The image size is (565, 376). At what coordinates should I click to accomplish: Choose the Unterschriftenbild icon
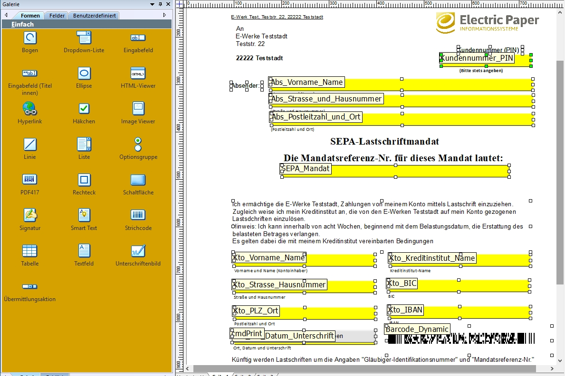[x=138, y=250]
